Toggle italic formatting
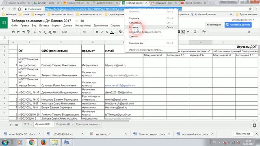 tap(102, 32)
